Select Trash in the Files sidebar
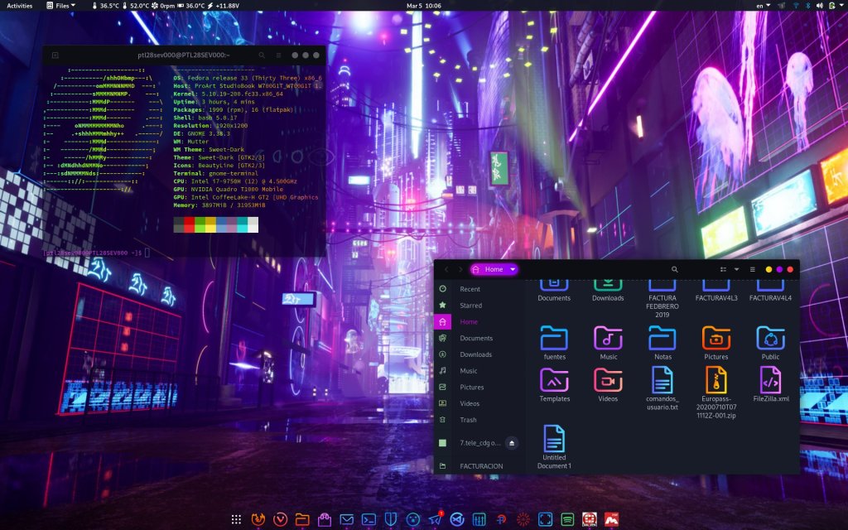The width and height of the screenshot is (848, 530). pyautogui.click(x=468, y=420)
